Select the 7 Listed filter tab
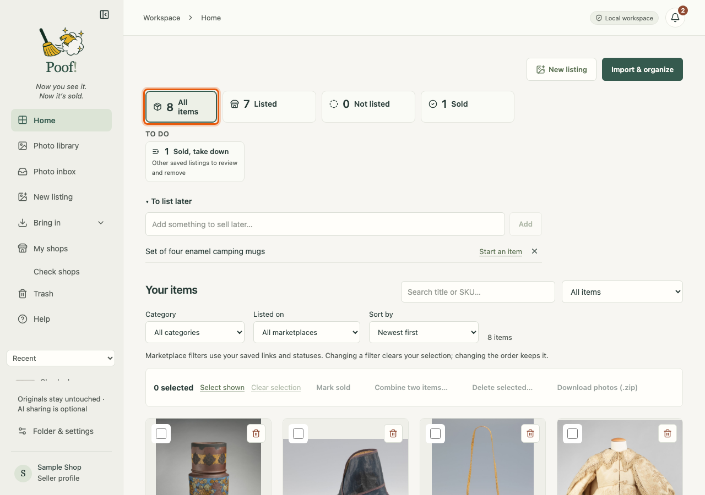Screen dimensions: 705x495 pos(269,107)
